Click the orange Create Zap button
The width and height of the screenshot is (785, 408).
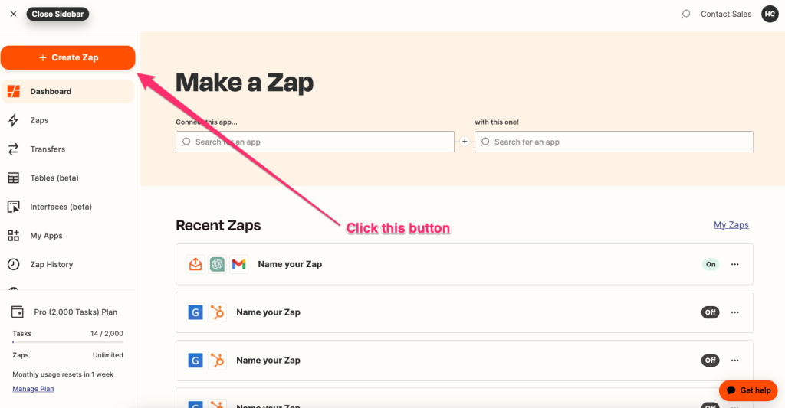tap(68, 57)
